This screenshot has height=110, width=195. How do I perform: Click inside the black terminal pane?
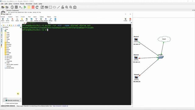coord(76,64)
